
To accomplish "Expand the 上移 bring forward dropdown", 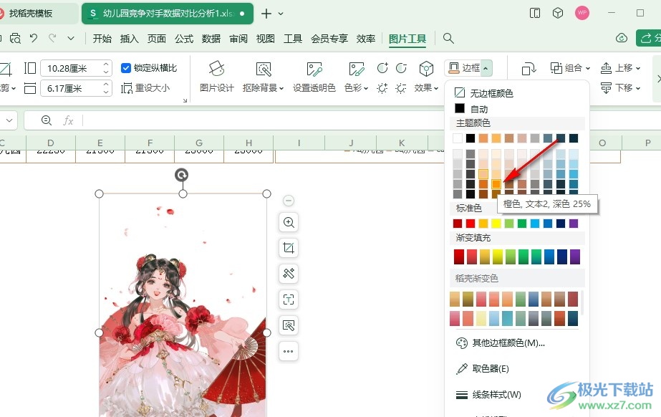I will [x=638, y=68].
